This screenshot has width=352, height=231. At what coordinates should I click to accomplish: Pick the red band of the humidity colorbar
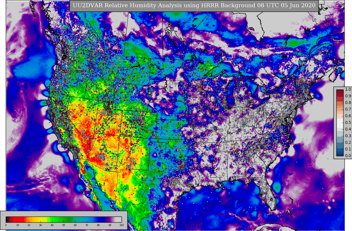click(x=19, y=219)
